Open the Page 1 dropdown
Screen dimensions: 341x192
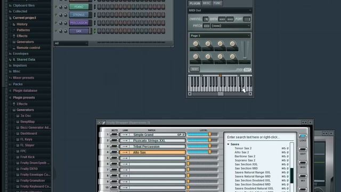point(220,36)
